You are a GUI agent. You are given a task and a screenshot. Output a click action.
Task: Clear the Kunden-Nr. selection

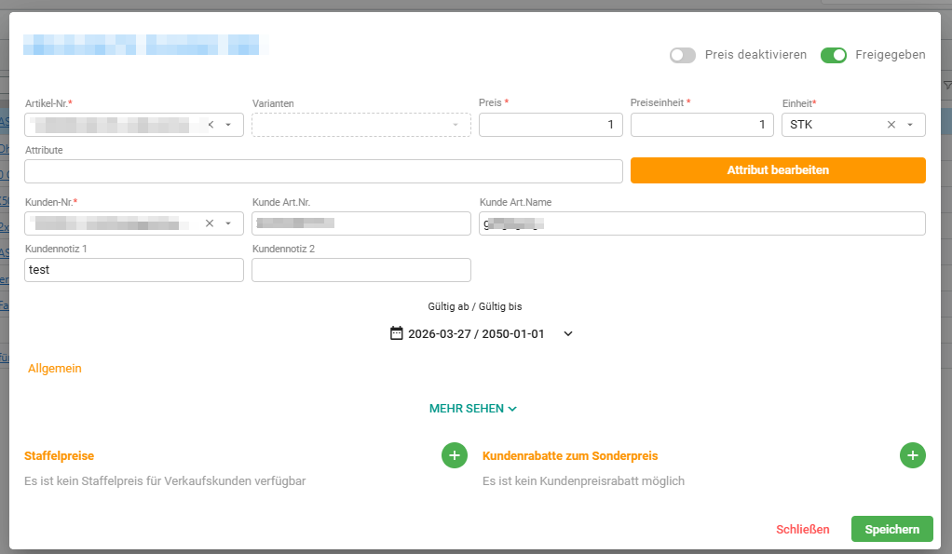pyautogui.click(x=210, y=223)
